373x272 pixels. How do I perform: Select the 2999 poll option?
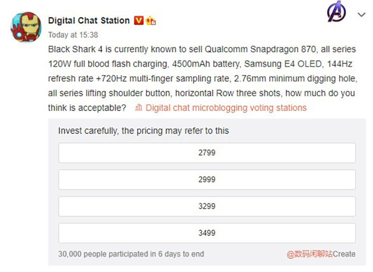tap(207, 179)
